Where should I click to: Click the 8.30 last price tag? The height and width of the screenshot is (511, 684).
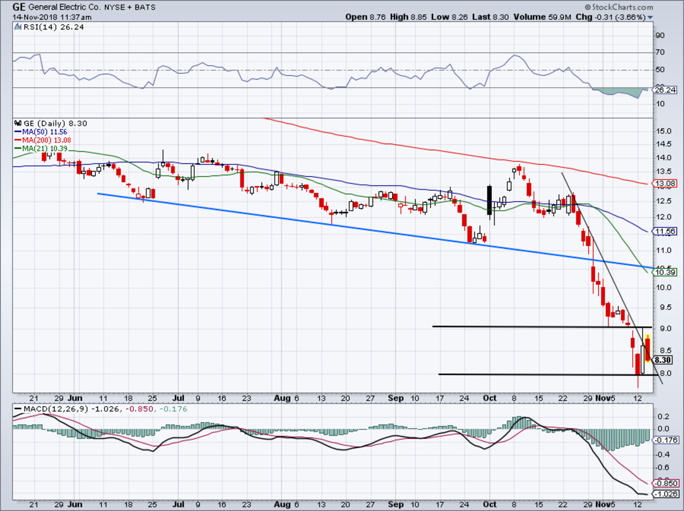pyautogui.click(x=663, y=360)
